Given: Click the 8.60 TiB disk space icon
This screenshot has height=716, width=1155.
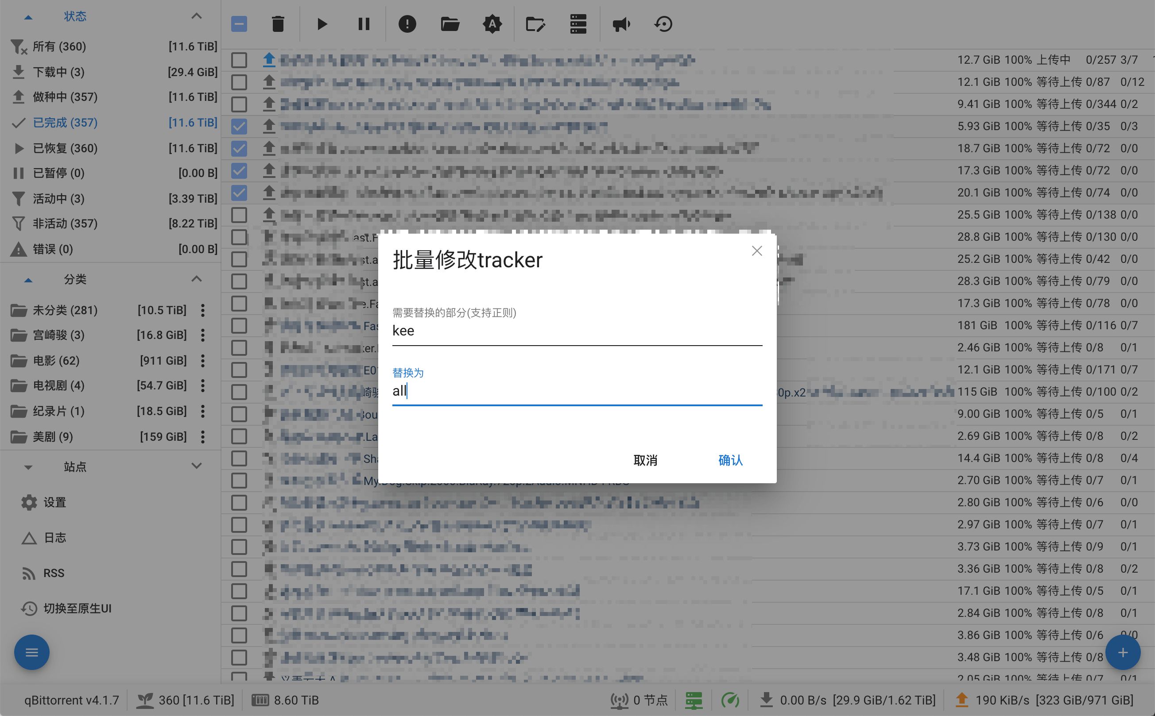Looking at the screenshot, I should tap(260, 700).
